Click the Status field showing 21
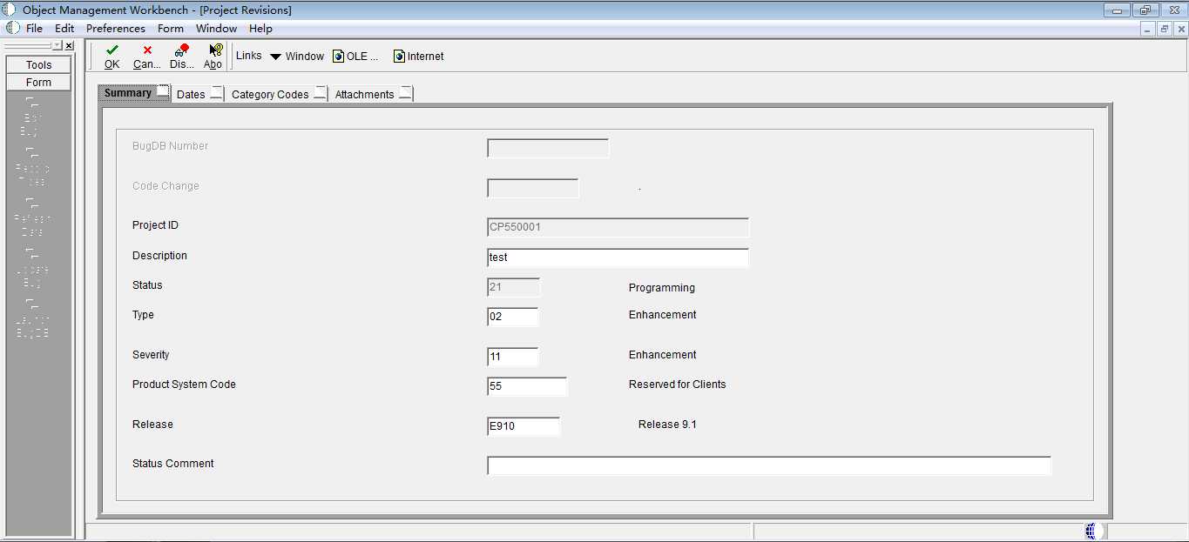 pos(513,287)
